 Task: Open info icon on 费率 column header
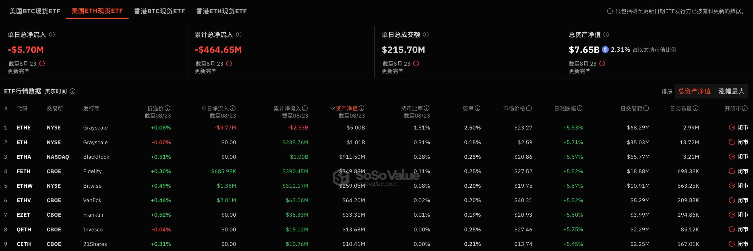click(478, 108)
